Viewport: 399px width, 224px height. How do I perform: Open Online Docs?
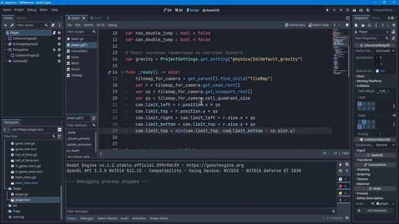tap(295, 25)
